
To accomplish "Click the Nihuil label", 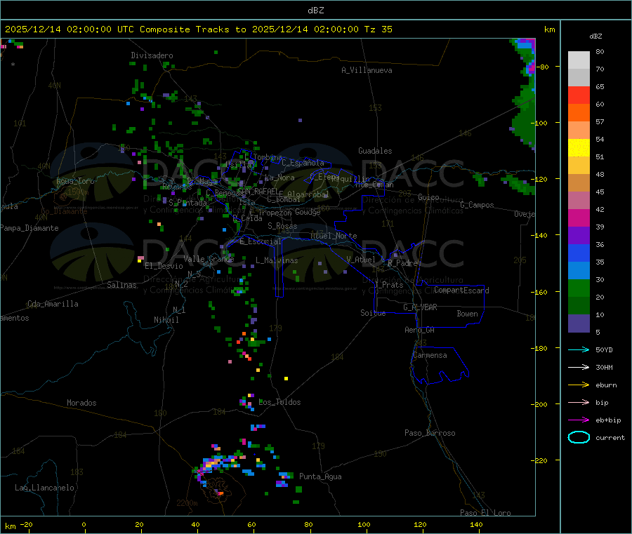I will click(x=166, y=320).
